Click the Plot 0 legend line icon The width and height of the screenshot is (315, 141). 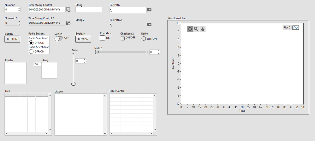click(295, 27)
